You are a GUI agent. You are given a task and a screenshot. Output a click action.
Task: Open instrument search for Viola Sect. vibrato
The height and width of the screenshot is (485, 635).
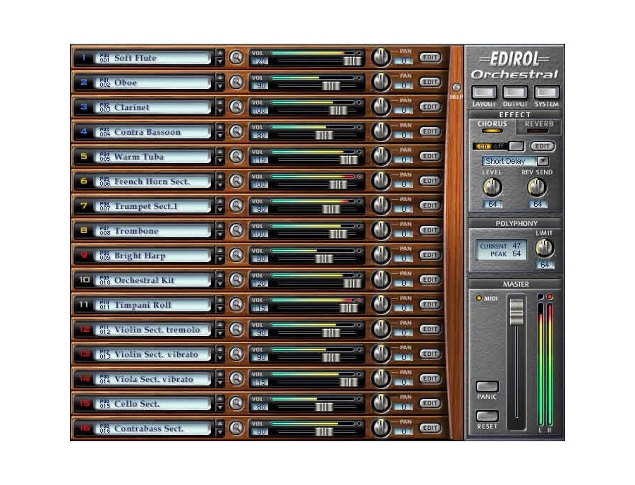point(236,379)
